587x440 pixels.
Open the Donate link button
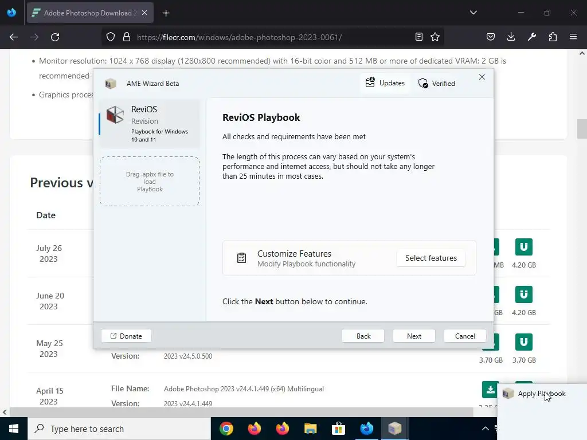pos(126,336)
